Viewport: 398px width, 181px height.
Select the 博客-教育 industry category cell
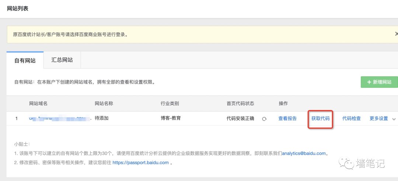171,119
